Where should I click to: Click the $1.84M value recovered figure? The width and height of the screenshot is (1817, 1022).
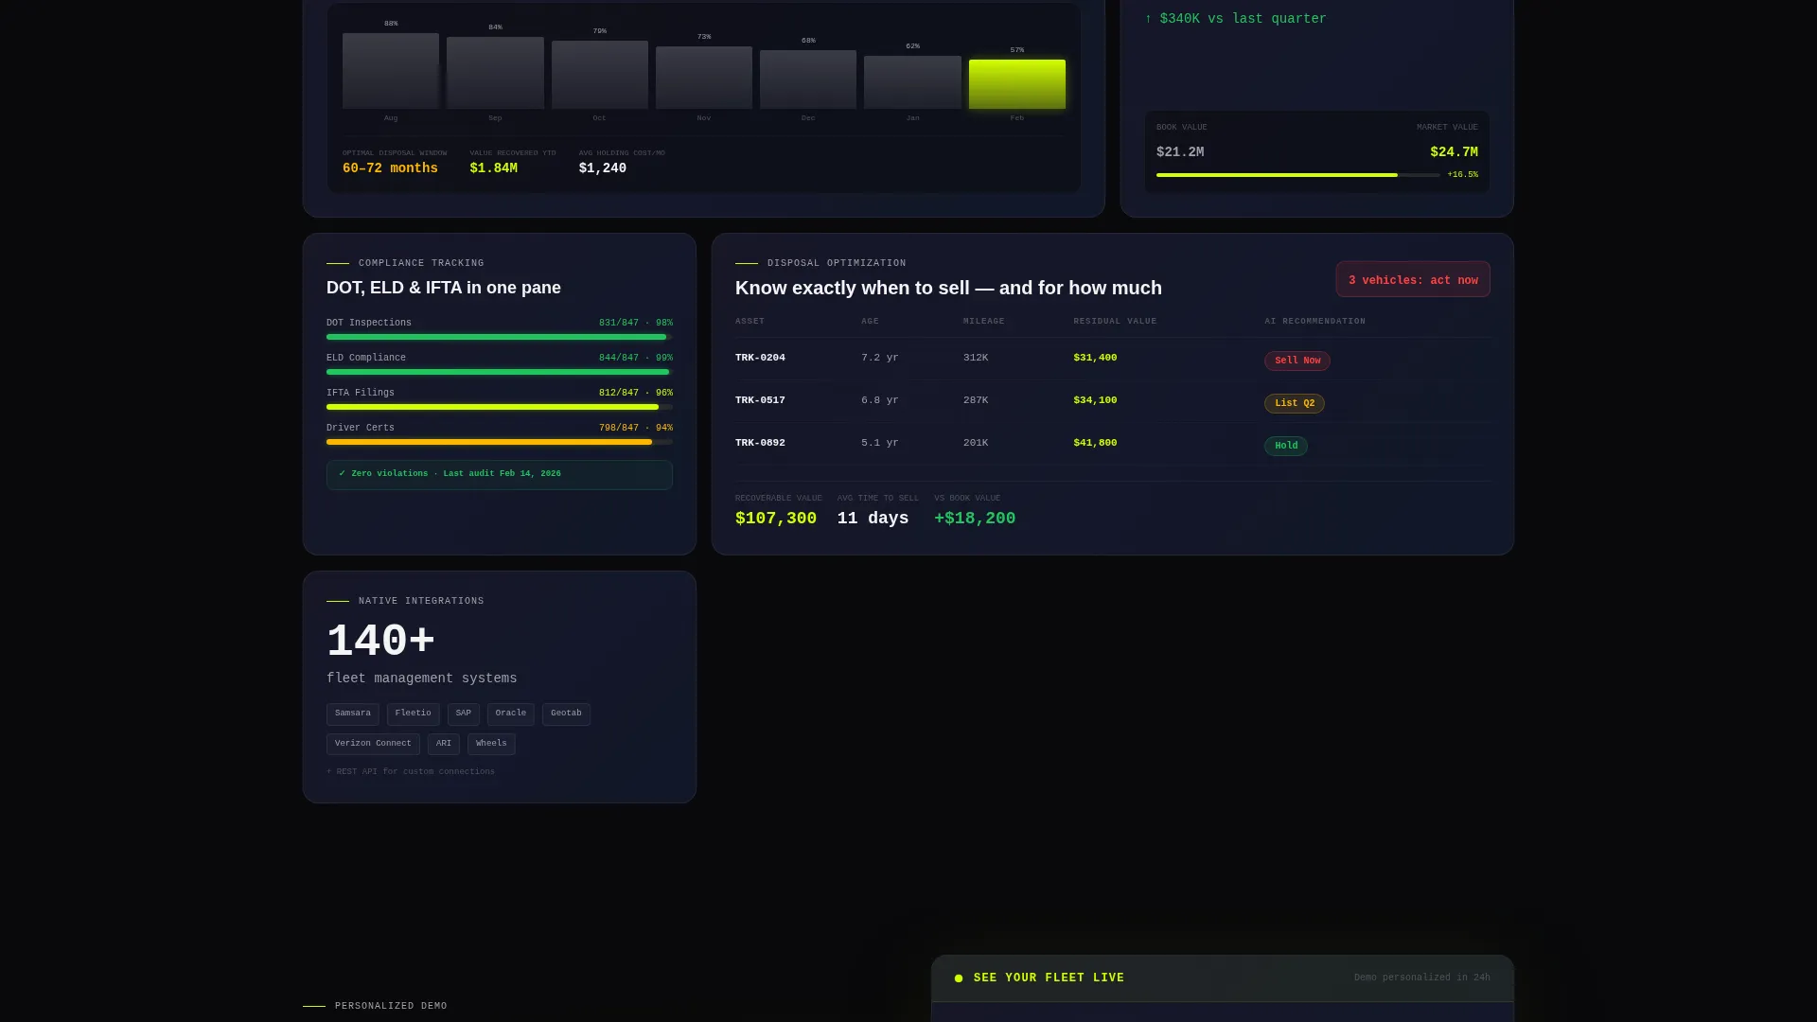point(494,168)
